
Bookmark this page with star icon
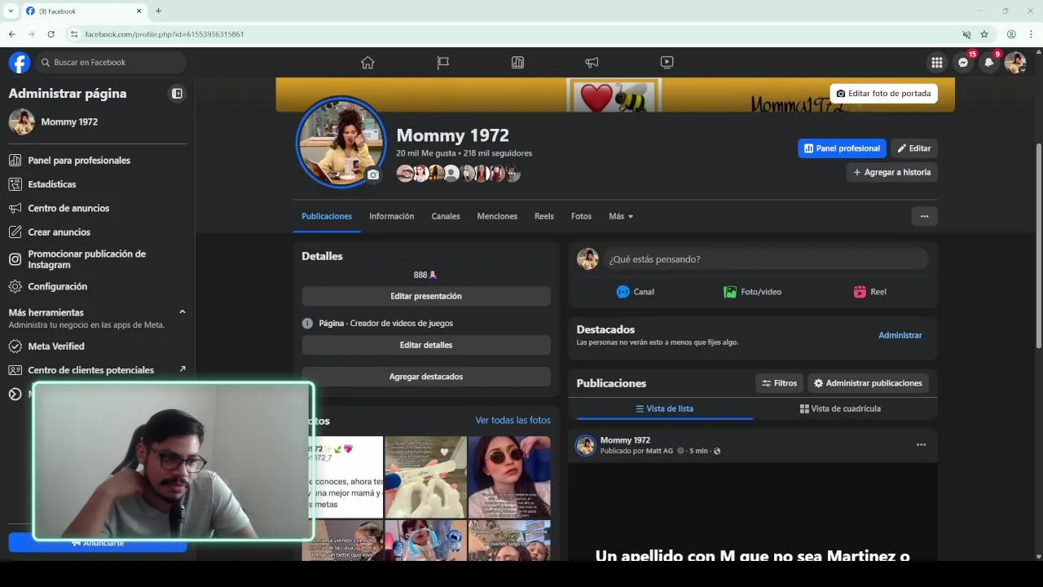tap(984, 34)
